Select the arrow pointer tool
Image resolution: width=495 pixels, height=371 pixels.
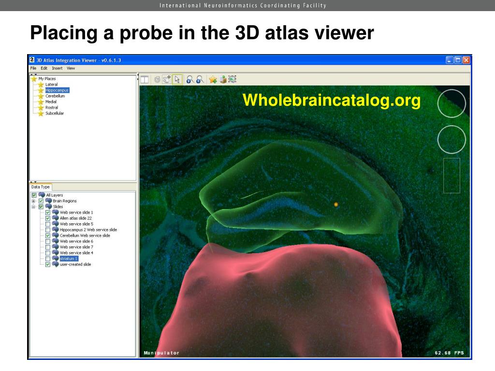(177, 80)
